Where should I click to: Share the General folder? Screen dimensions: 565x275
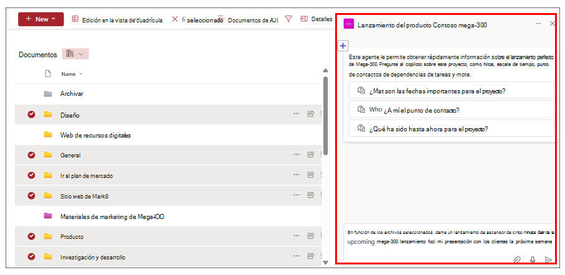point(310,154)
